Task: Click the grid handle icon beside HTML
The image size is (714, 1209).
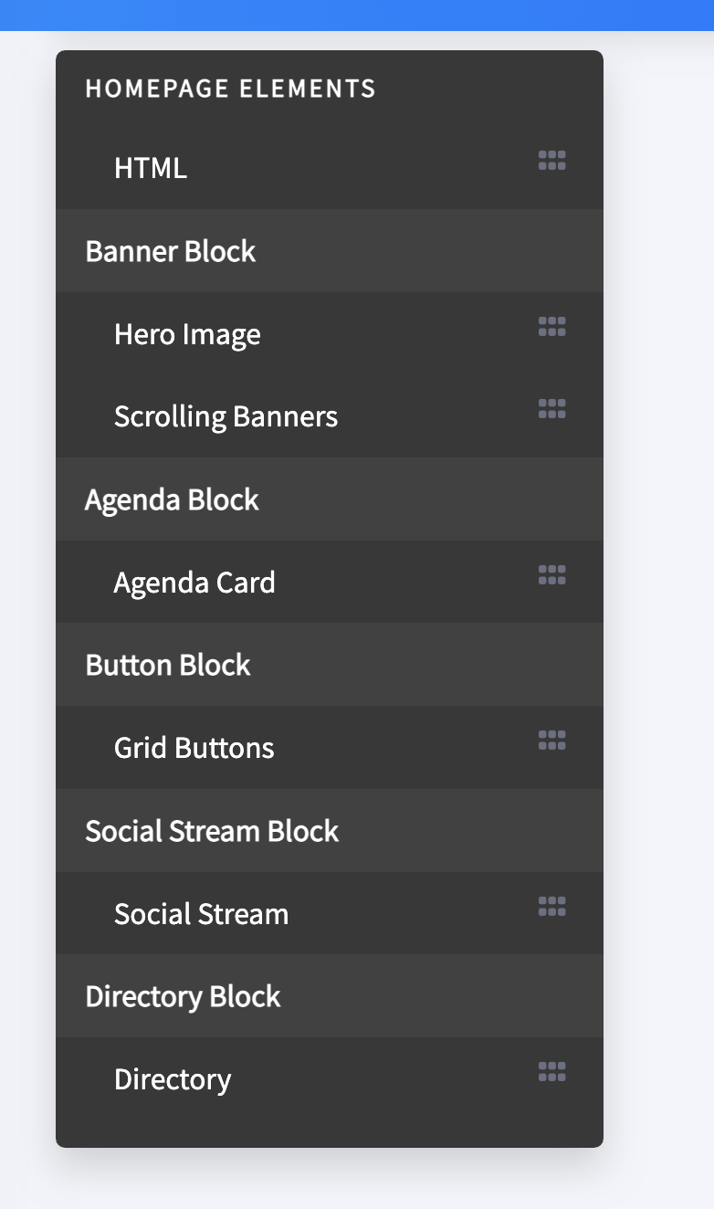Action: pos(551,161)
